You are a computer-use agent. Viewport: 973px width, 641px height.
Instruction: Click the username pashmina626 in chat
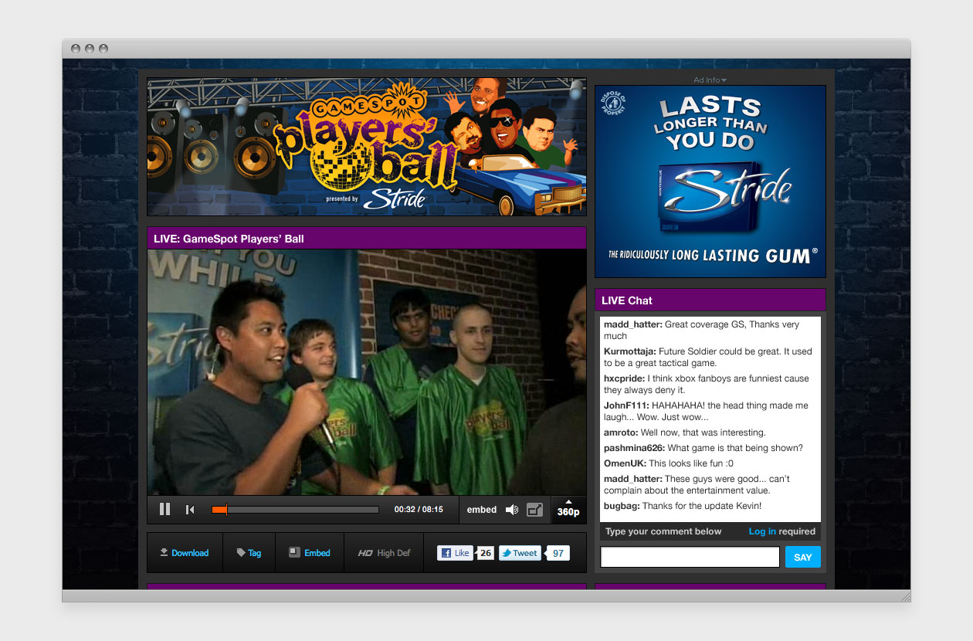pos(634,448)
